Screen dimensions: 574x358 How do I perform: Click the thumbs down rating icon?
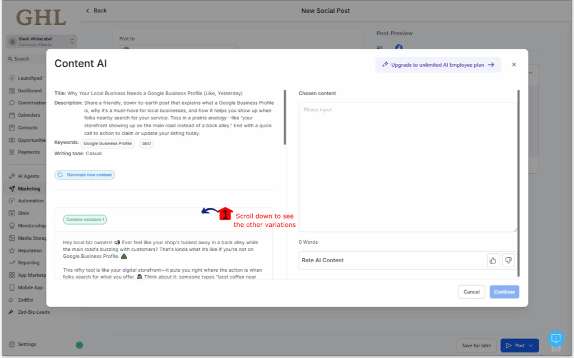coord(508,261)
